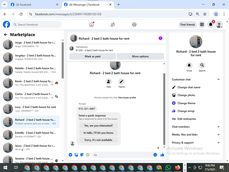The width and height of the screenshot is (229, 172).
Task: Open site information icon in address bar
Action: point(31,14)
